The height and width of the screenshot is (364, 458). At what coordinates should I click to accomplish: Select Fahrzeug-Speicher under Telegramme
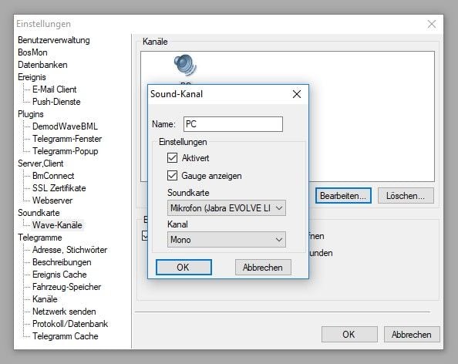click(x=66, y=287)
